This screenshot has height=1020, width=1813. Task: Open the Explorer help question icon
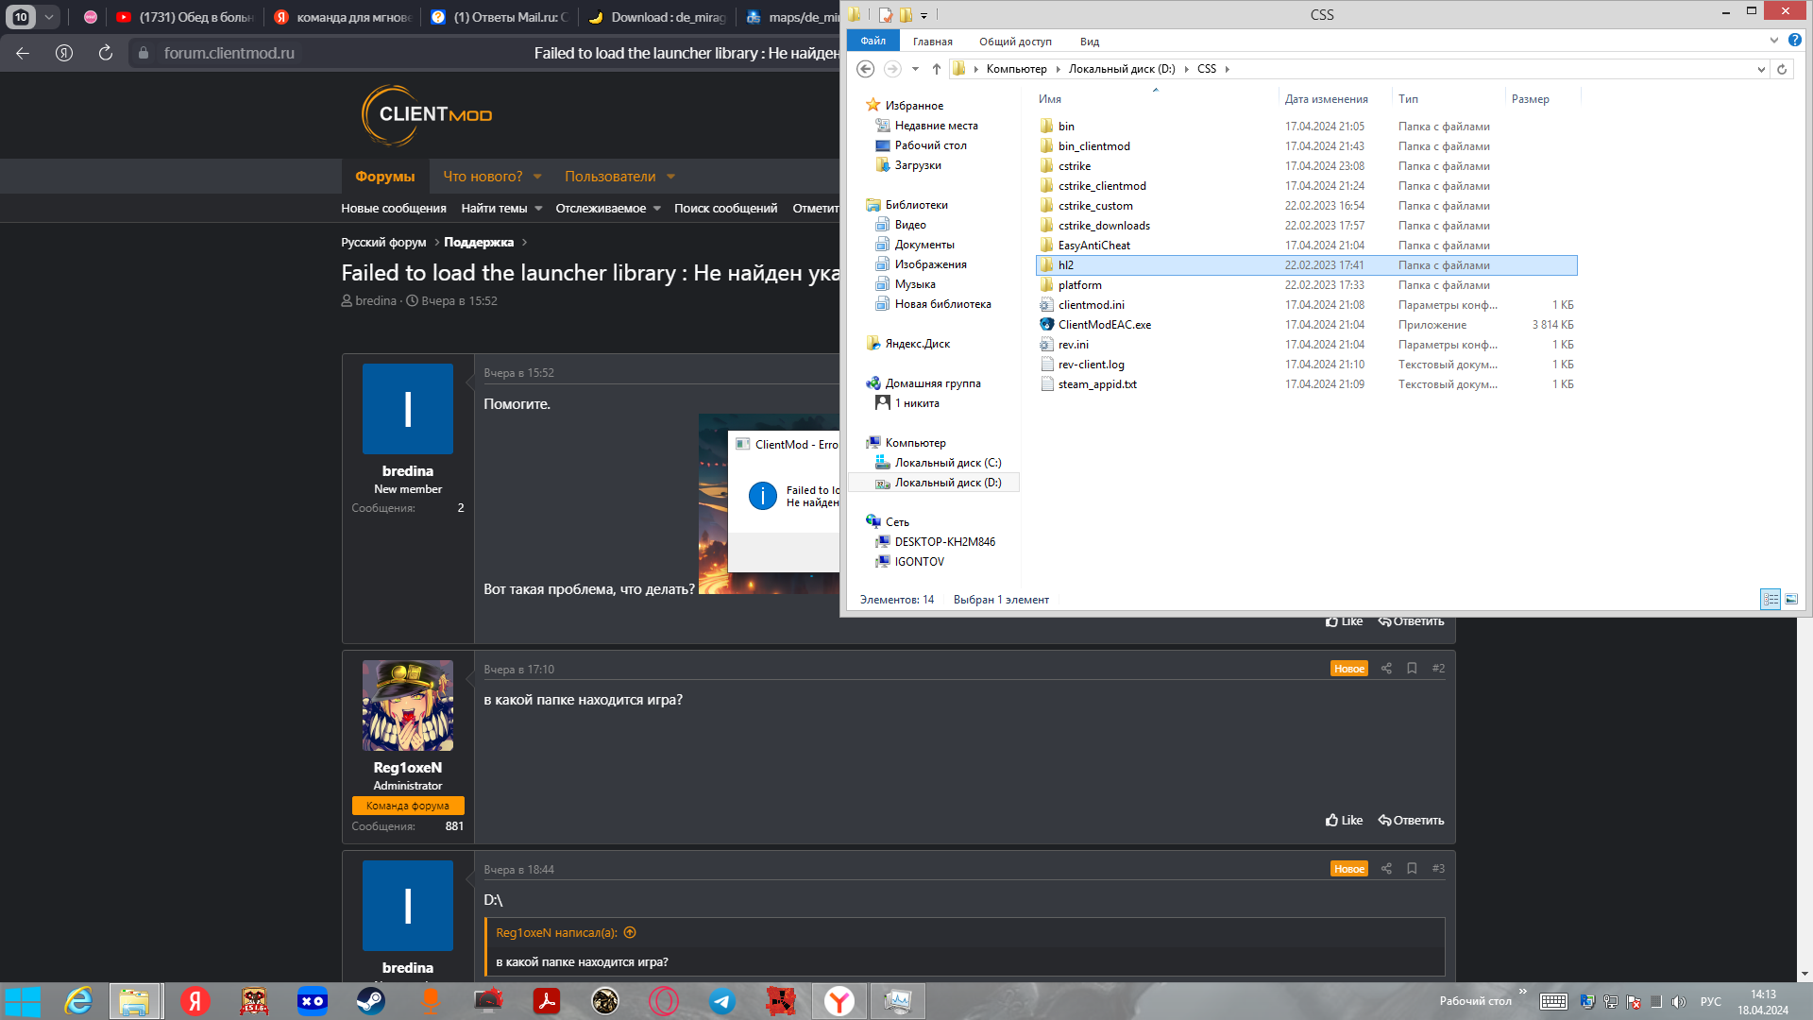coord(1794,41)
